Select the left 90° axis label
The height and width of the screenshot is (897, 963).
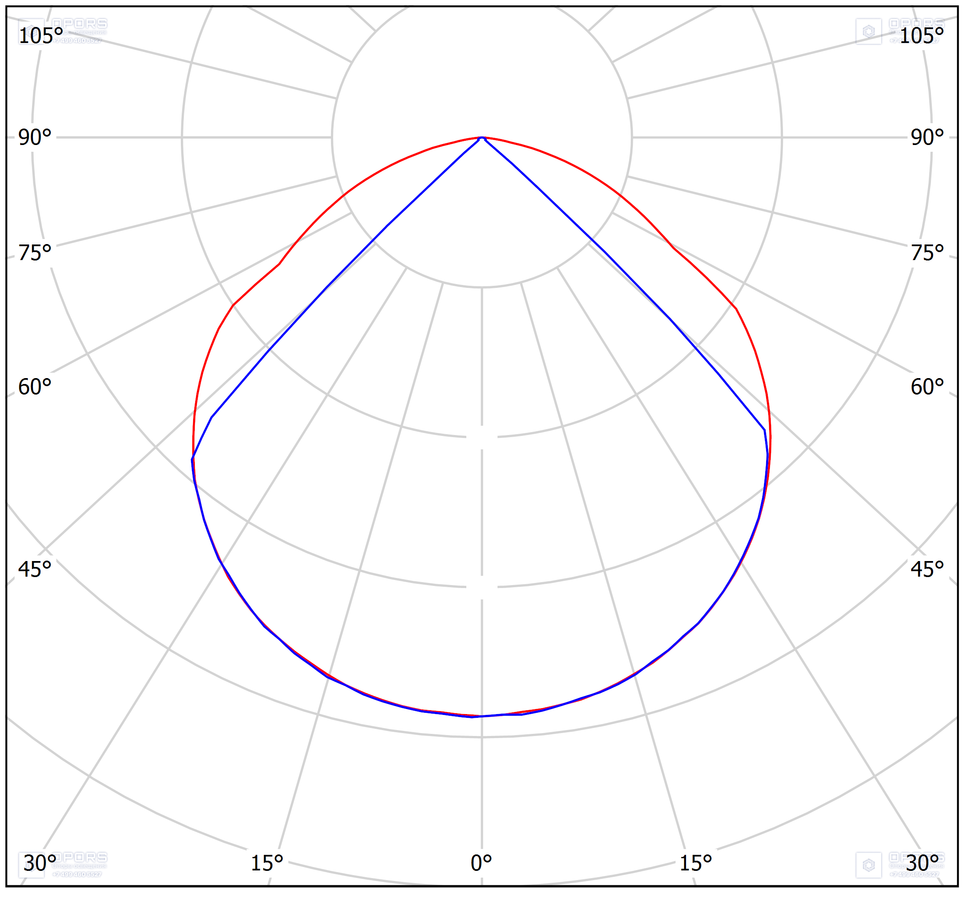tap(35, 137)
